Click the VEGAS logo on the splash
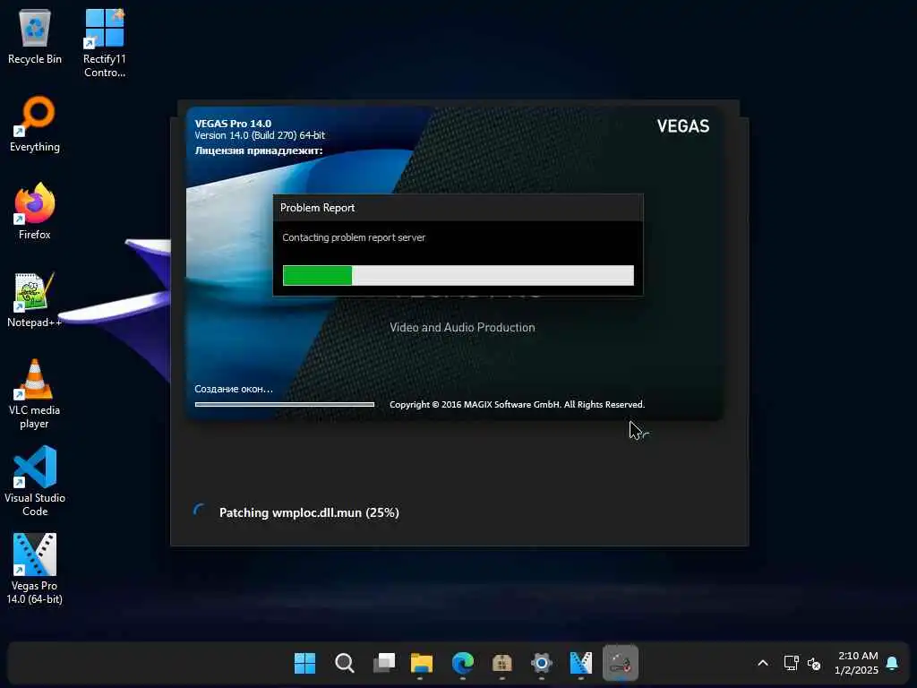917x688 pixels. coord(682,126)
